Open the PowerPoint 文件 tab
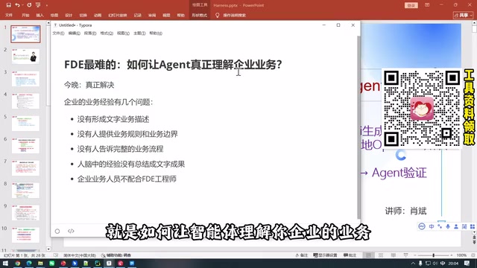This screenshot has height=268, width=477. tap(9, 15)
